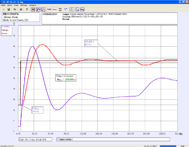Click the status bar cursor coordinates readout
189x147 pixels.
7,146
